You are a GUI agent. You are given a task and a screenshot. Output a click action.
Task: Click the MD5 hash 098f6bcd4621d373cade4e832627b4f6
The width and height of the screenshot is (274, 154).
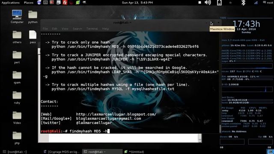tap(163, 47)
